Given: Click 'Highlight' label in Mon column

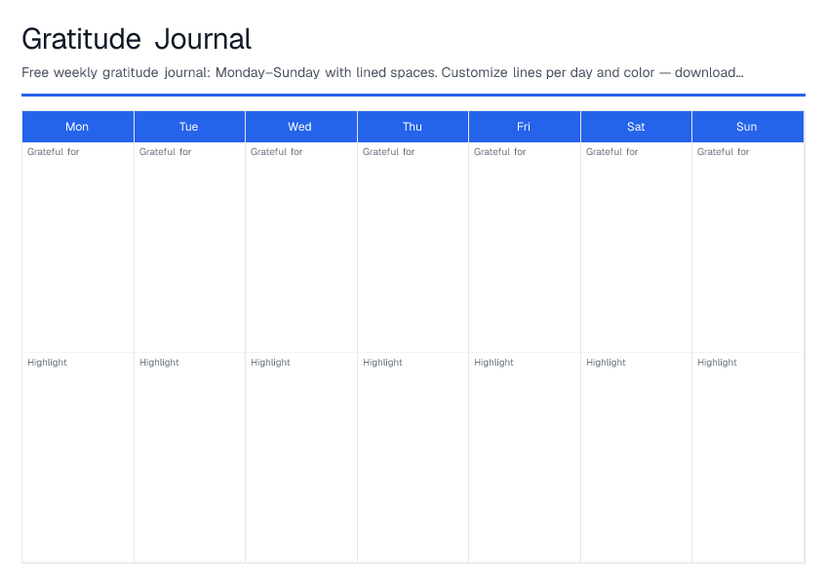Looking at the screenshot, I should [48, 363].
